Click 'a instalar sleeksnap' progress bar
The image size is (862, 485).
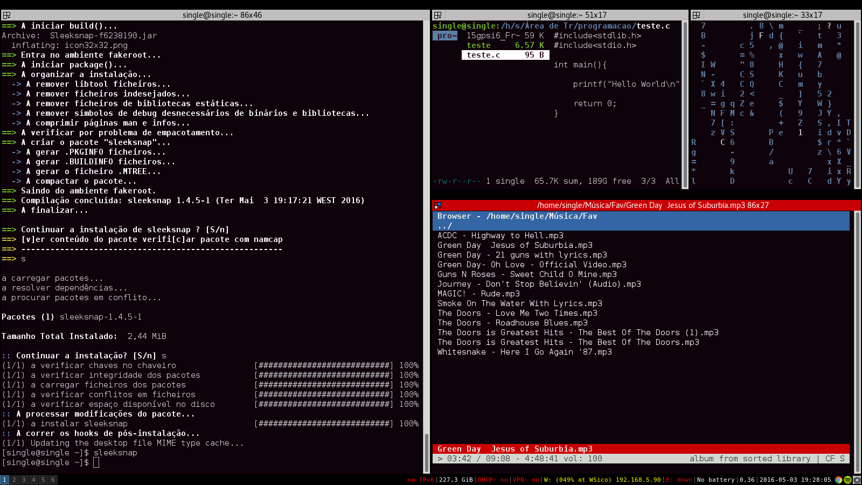coord(324,424)
